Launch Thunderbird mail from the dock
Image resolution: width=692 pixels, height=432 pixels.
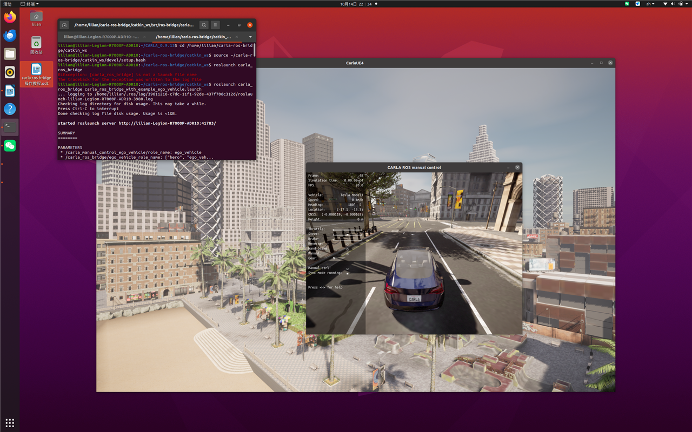tap(10, 36)
